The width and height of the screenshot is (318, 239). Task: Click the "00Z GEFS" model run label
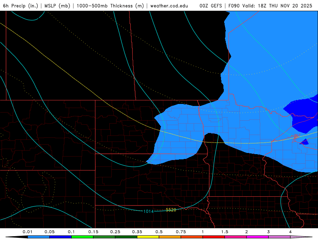(x=211, y=6)
